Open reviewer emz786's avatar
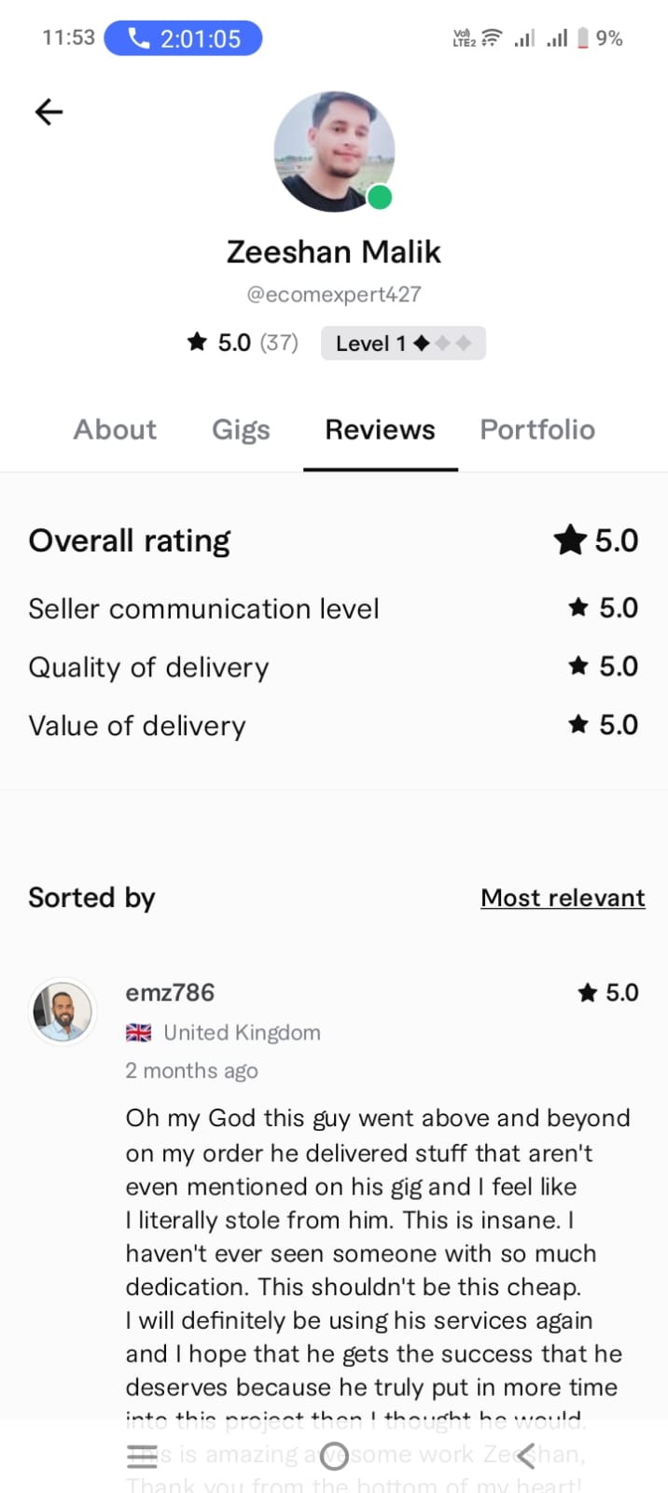Image resolution: width=668 pixels, height=1493 pixels. 63,1012
